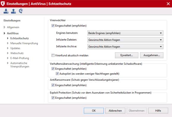This screenshot has width=172, height=117.
Task: Select AntiVirus in settings tree
Action: (x=13, y=33)
